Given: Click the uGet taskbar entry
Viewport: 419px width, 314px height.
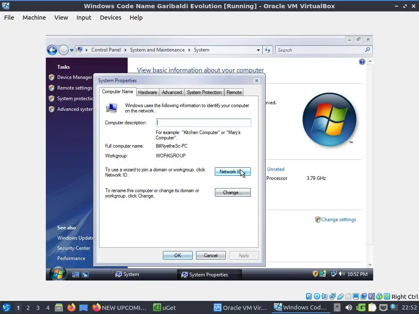Looking at the screenshot, I should tap(164, 307).
